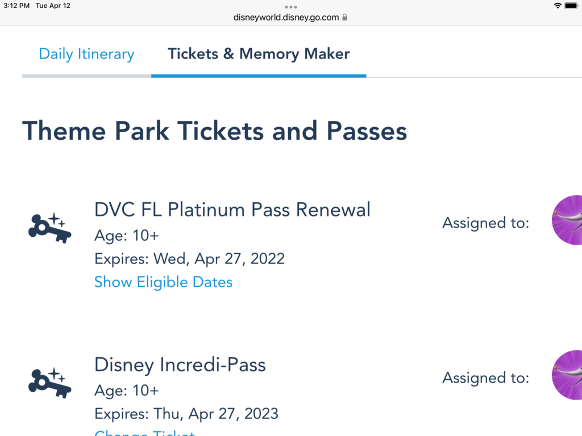Select the DVC FL Platinum Pass Renewal title

click(x=232, y=209)
